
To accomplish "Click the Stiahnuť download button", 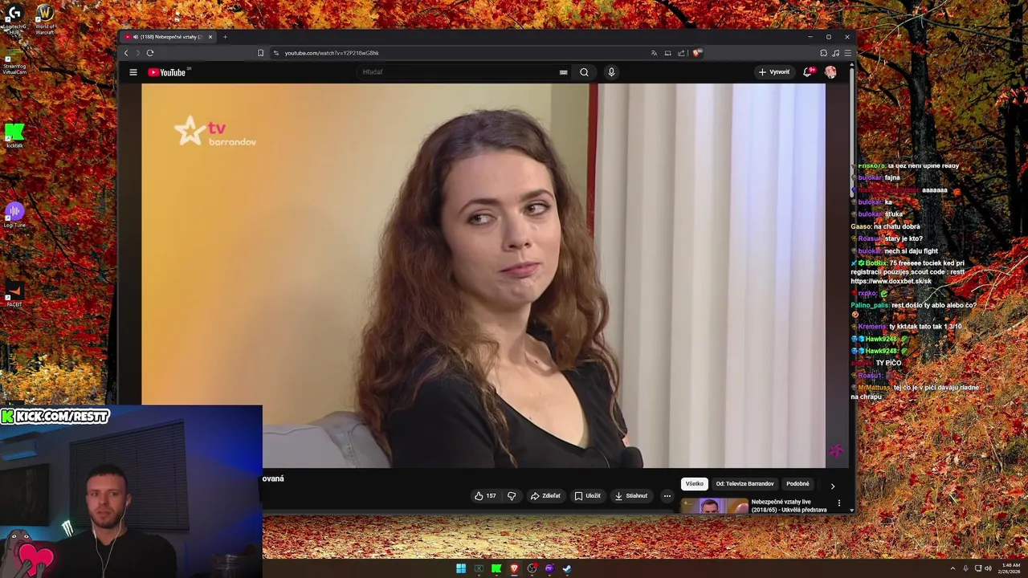I will [x=631, y=496].
